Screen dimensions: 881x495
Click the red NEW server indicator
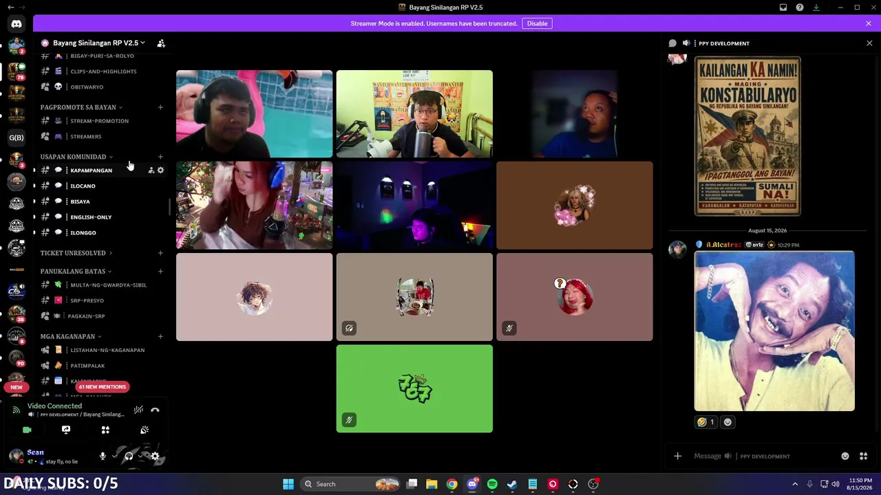(x=17, y=387)
